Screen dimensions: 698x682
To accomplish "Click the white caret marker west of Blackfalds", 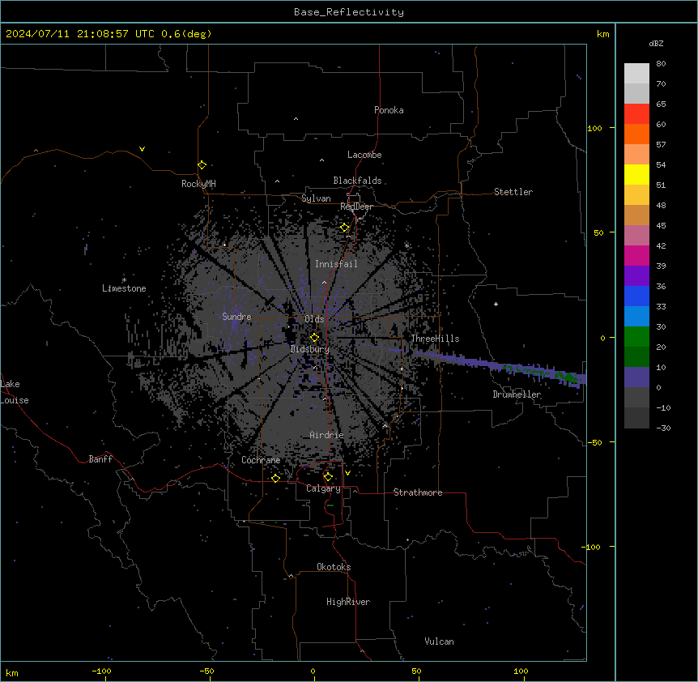I will pyautogui.click(x=277, y=181).
